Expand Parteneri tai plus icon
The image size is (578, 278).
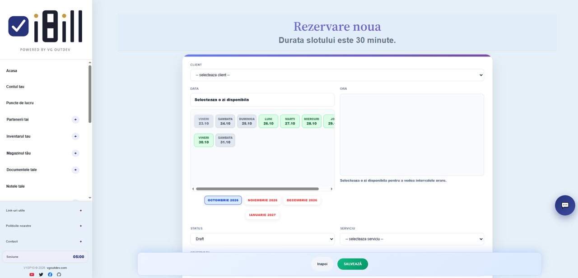tap(75, 120)
